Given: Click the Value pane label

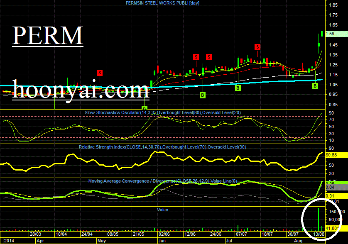Looking at the screenshot, I should coord(162,210).
